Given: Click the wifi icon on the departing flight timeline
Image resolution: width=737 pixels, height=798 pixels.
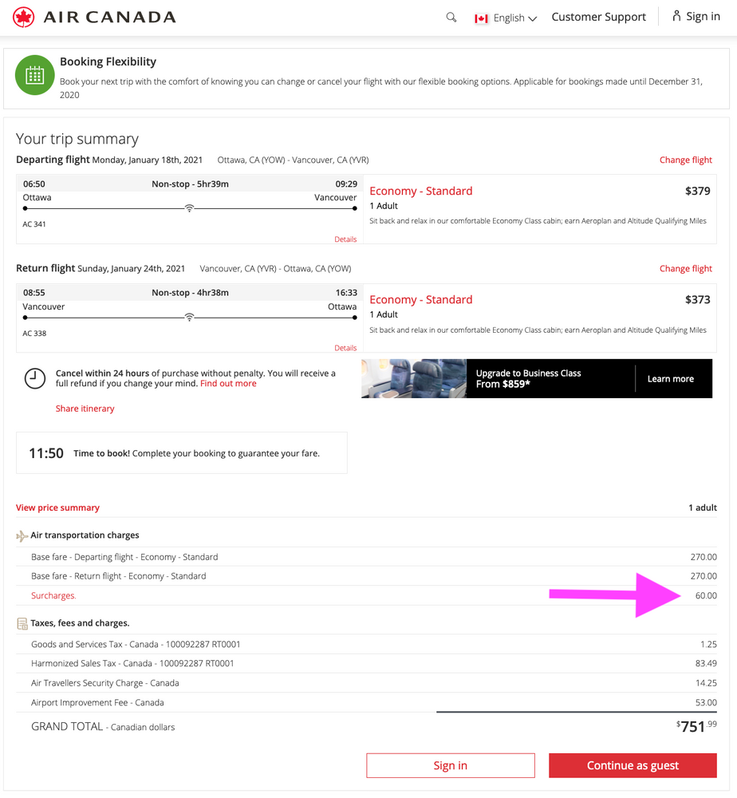Looking at the screenshot, I should [189, 207].
